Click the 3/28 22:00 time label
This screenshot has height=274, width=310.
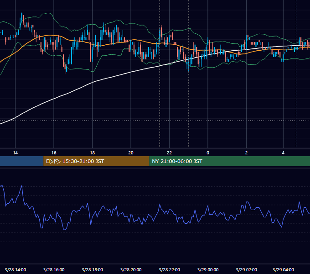click(169, 269)
